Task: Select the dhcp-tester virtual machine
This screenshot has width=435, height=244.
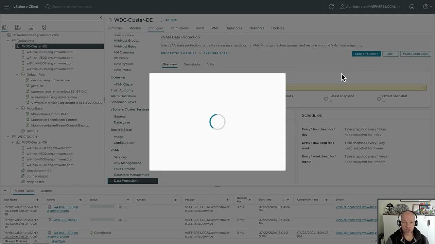Action: (x=35, y=182)
